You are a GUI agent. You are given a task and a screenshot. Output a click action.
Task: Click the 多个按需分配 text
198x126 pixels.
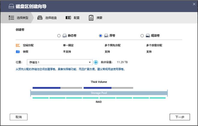coord(154,45)
